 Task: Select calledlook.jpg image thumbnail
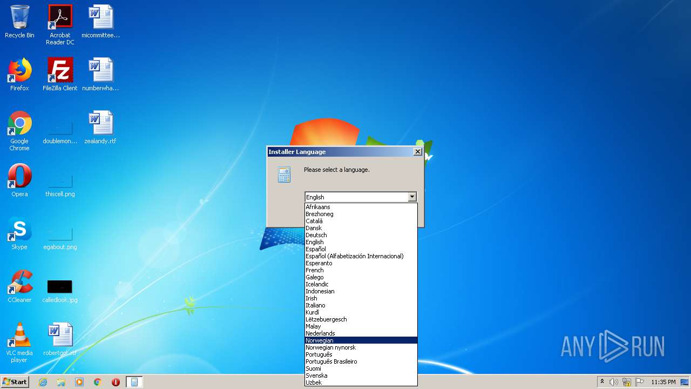tap(60, 291)
